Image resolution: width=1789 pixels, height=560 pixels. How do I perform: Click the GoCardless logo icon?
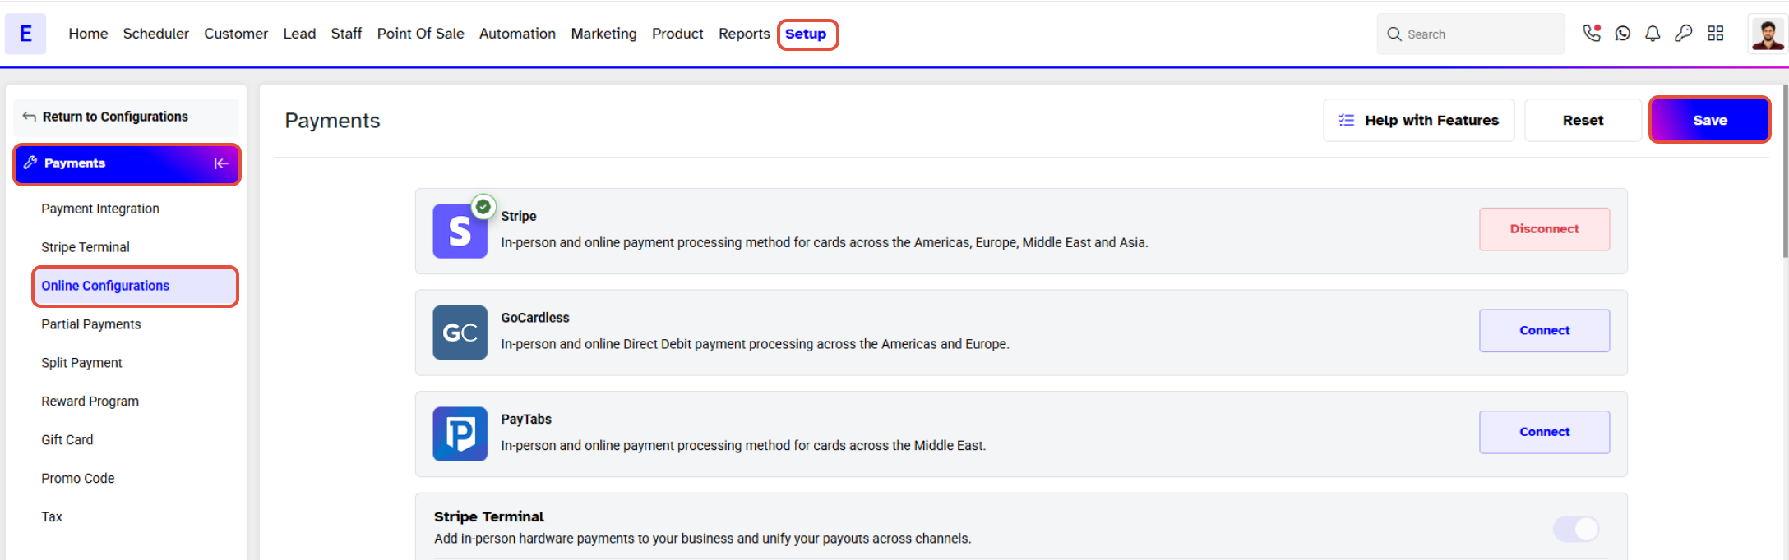(460, 333)
